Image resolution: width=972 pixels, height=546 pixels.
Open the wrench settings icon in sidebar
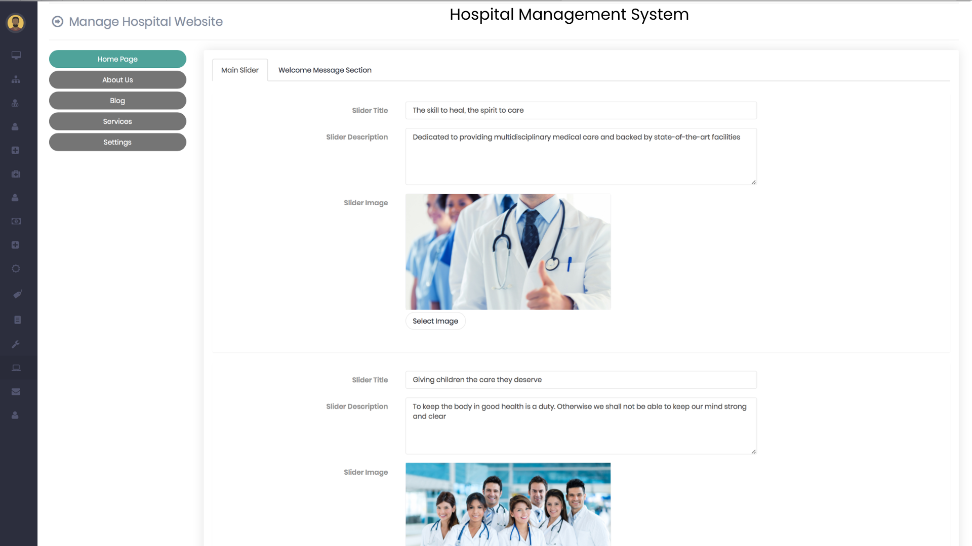[x=16, y=344]
